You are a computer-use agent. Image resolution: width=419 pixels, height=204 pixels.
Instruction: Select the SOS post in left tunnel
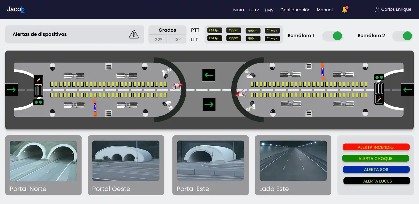pyautogui.click(x=95, y=108)
